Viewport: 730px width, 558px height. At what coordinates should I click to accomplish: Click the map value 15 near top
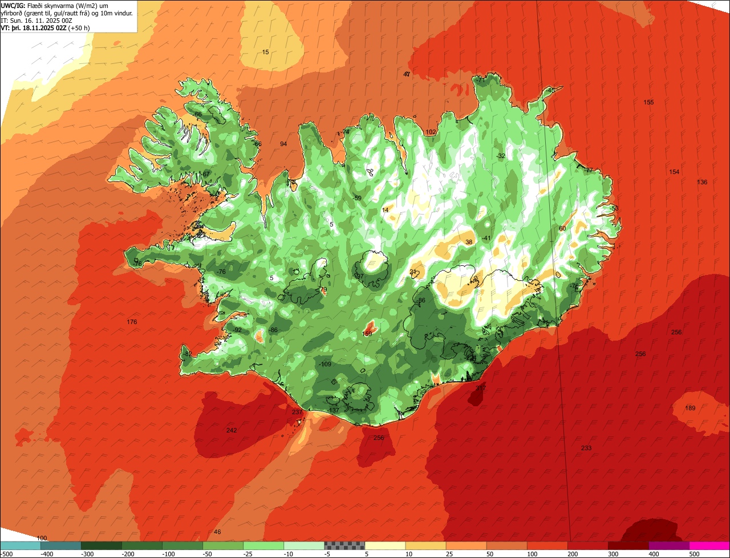pyautogui.click(x=265, y=52)
